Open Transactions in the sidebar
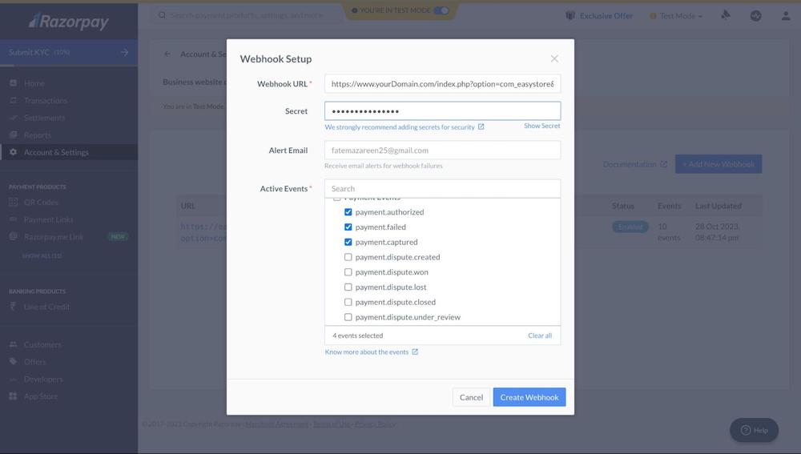This screenshot has height=454, width=801. [46, 101]
